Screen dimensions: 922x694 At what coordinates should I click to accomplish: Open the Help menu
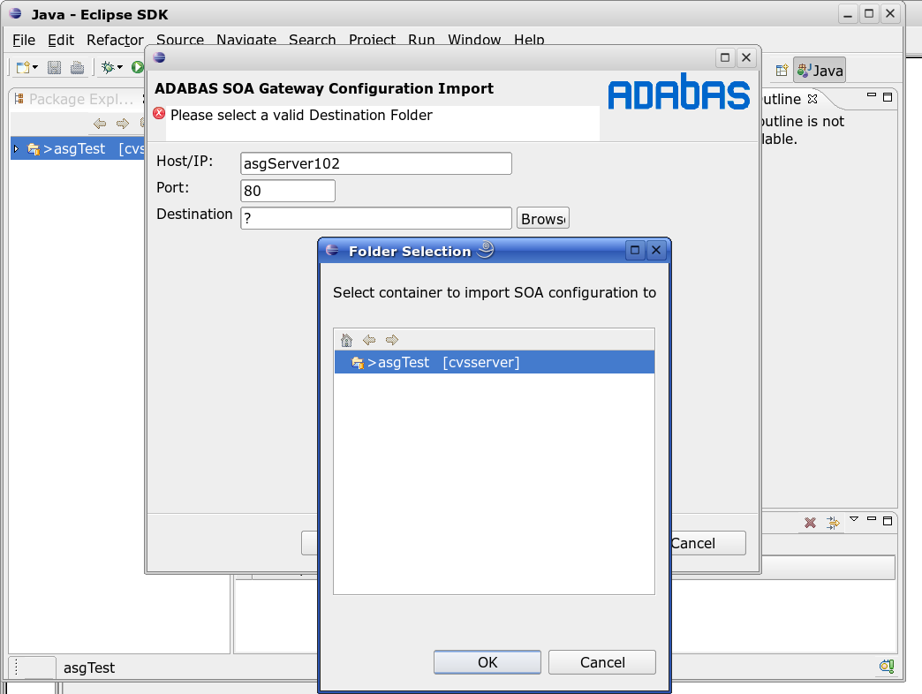click(x=529, y=39)
